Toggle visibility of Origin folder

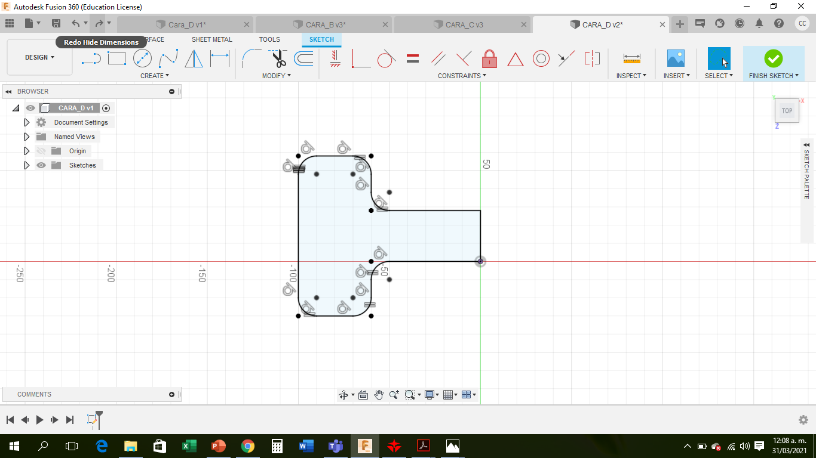41,151
